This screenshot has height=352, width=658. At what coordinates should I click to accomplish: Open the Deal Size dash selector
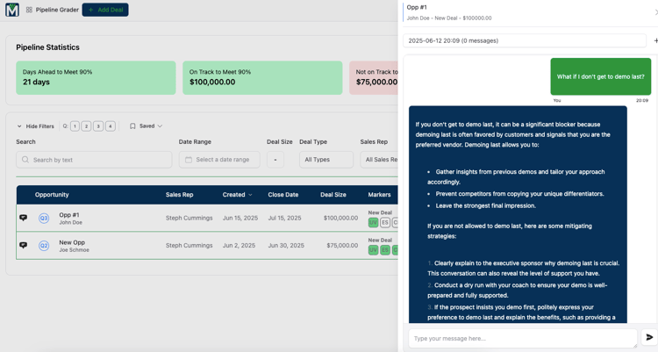point(275,160)
